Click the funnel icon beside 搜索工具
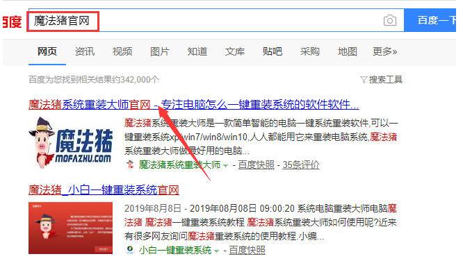The width and height of the screenshot is (463, 261). coord(364,80)
